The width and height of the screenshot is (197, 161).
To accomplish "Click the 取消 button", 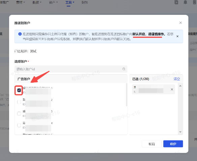I will (x=152, y=144).
